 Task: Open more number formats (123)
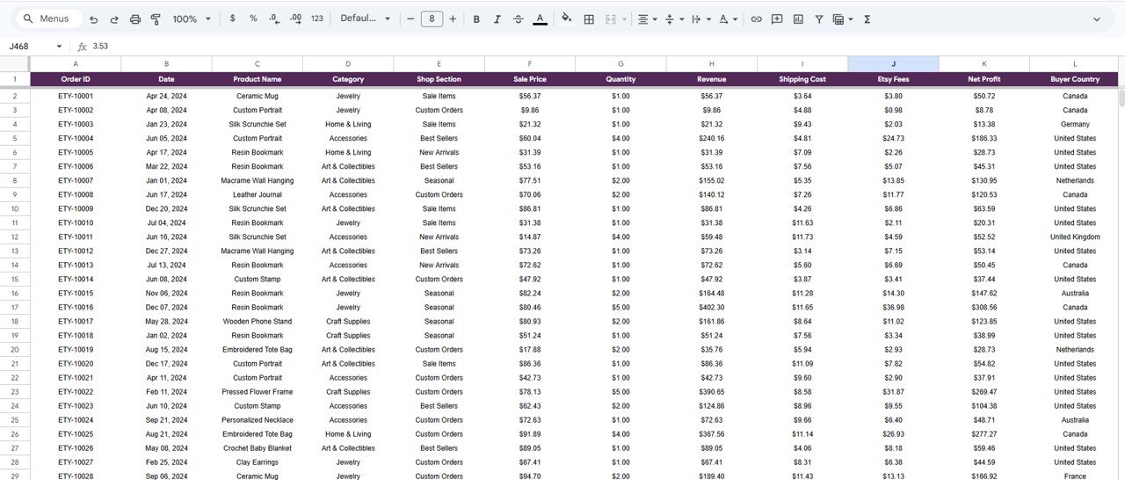[x=317, y=18]
